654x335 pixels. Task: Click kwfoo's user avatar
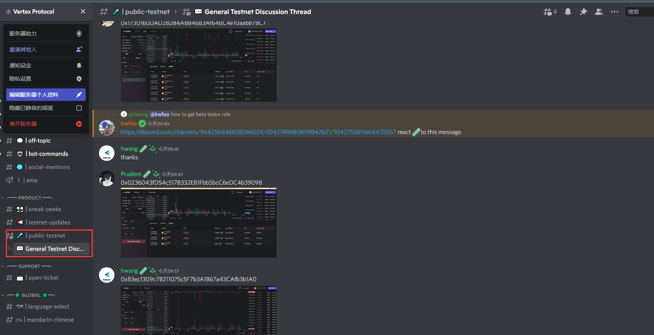coord(106,128)
